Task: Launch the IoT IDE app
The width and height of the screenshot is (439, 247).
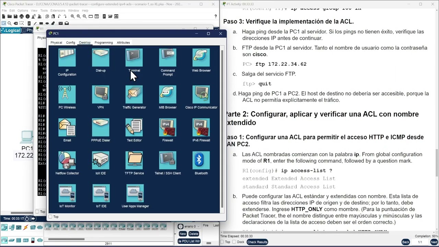Action: coord(101,196)
